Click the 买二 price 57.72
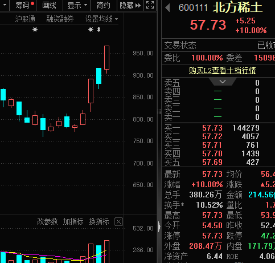This screenshot has width=275, height=263. (x=212, y=136)
